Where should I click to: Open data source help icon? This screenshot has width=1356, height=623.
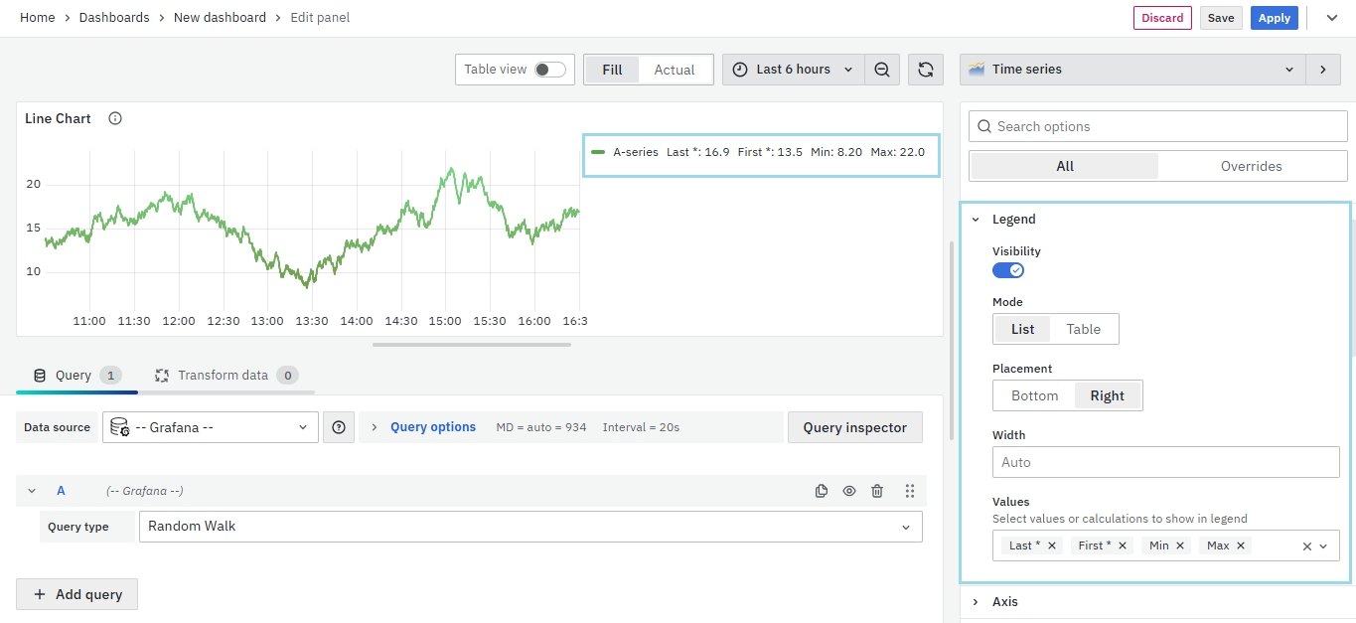pos(339,427)
